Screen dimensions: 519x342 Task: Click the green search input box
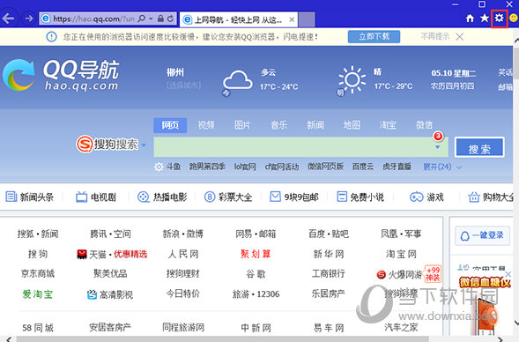pyautogui.click(x=300, y=147)
